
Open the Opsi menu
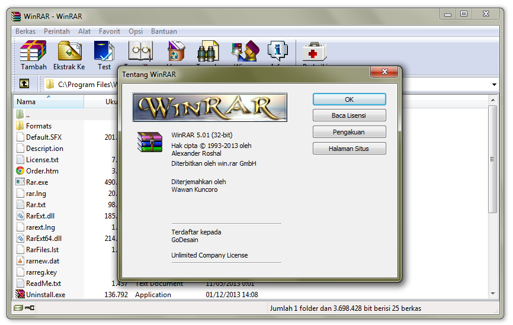(136, 31)
